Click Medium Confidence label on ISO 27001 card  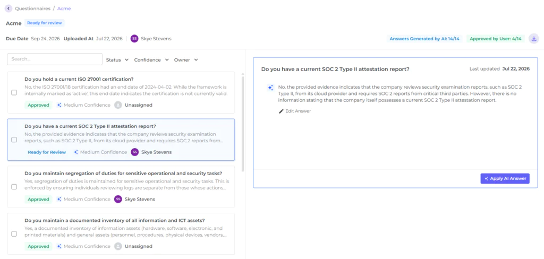(87, 105)
